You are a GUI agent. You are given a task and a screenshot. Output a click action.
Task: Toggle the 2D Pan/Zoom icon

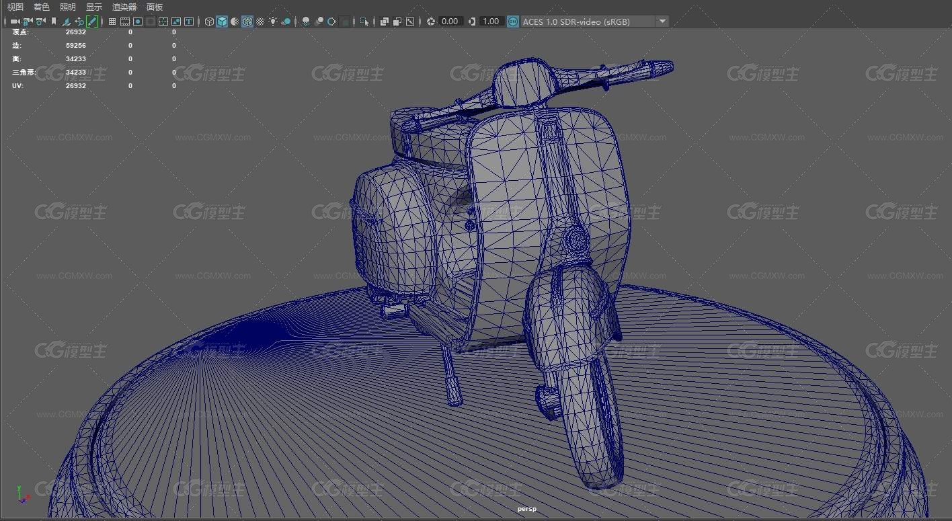(79, 22)
